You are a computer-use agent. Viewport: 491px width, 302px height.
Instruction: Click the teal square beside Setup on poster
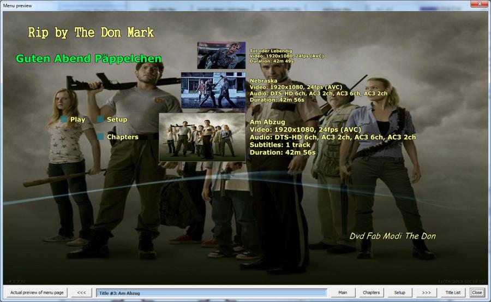[100, 119]
